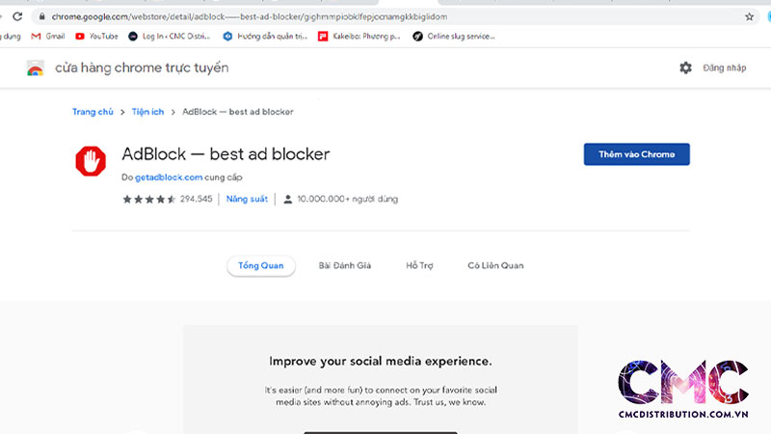Open the Online slug service bookmark
771x434 pixels.
(x=453, y=36)
